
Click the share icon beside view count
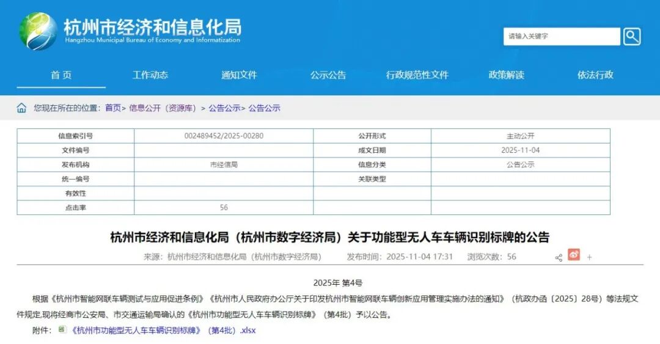pyautogui.click(x=559, y=257)
